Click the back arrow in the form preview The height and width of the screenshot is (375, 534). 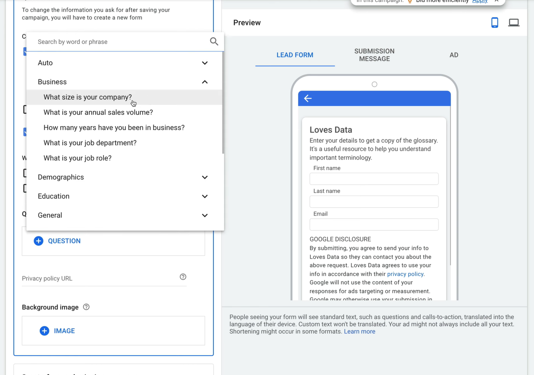pyautogui.click(x=308, y=98)
